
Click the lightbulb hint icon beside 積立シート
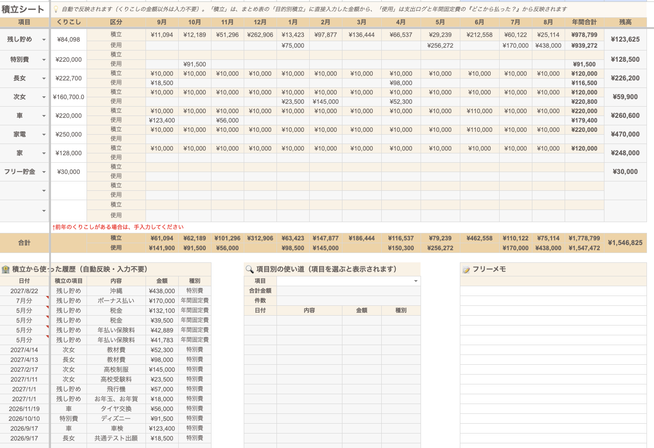pyautogui.click(x=56, y=9)
